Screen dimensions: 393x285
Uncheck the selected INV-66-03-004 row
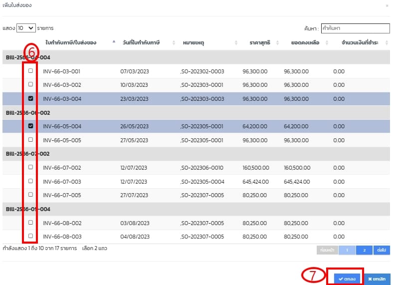[30, 99]
